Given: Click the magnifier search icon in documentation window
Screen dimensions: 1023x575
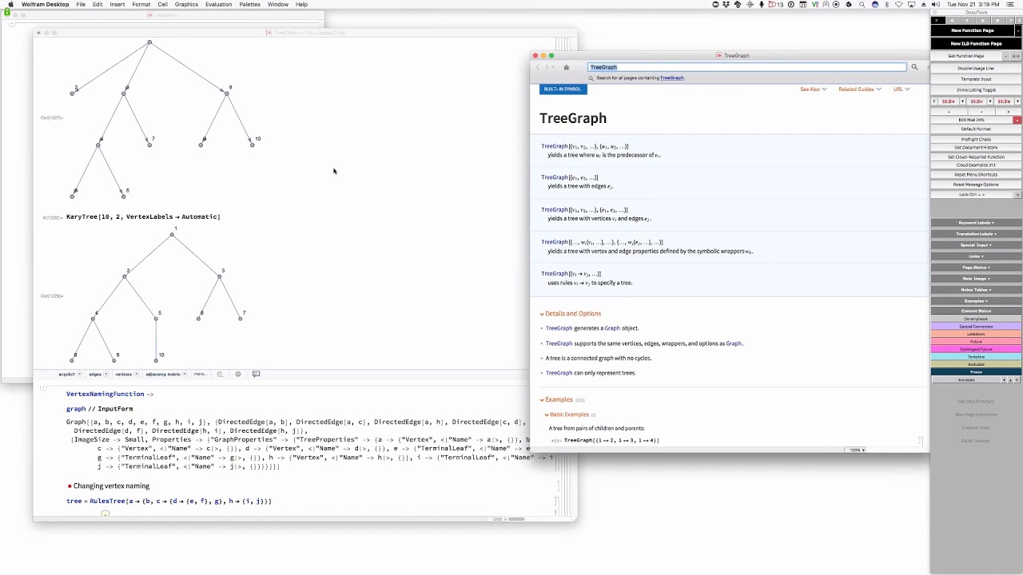Looking at the screenshot, I should point(914,67).
